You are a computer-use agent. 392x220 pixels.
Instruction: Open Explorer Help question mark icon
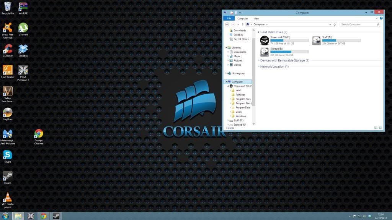coord(381,18)
